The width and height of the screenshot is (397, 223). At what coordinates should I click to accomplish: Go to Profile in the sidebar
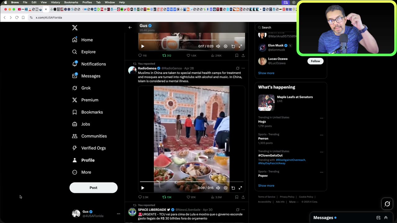coord(84,160)
